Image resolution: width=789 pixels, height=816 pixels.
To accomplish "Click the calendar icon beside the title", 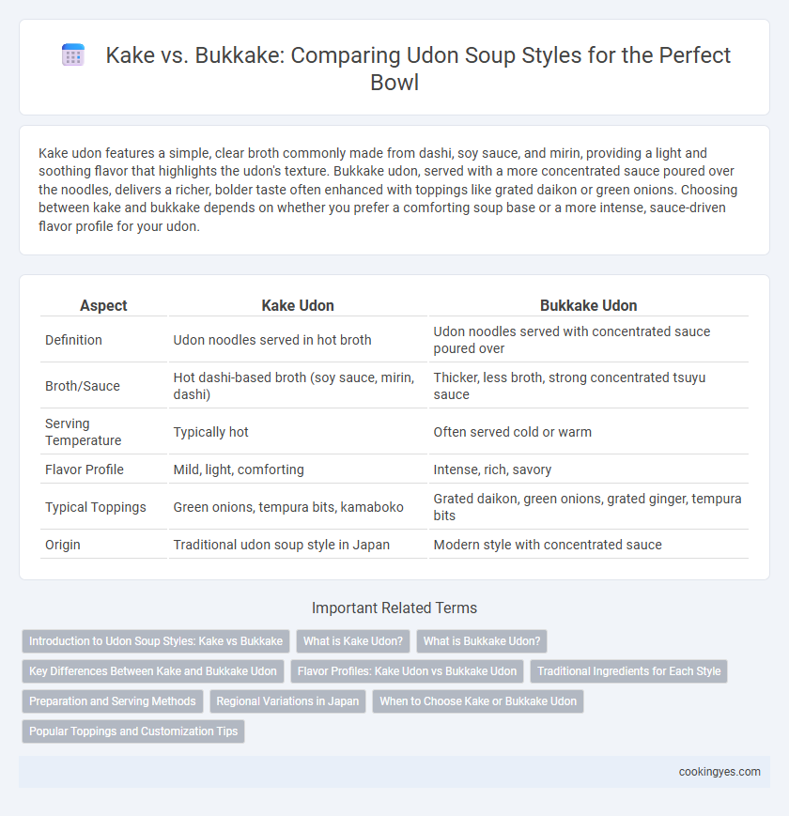I will point(73,55).
